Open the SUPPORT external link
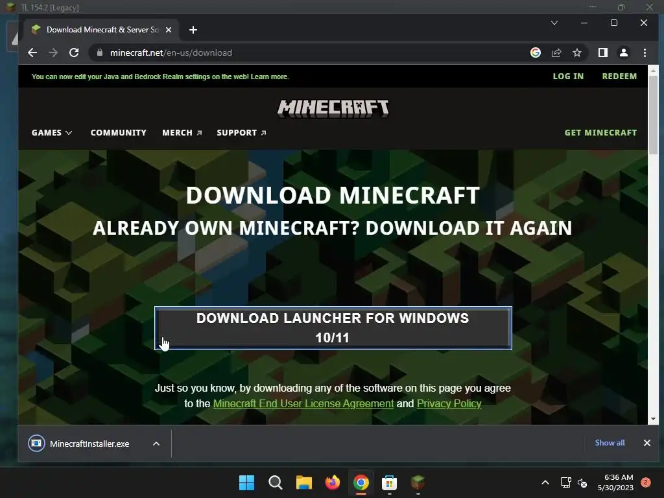The height and width of the screenshot is (498, 664). point(241,132)
